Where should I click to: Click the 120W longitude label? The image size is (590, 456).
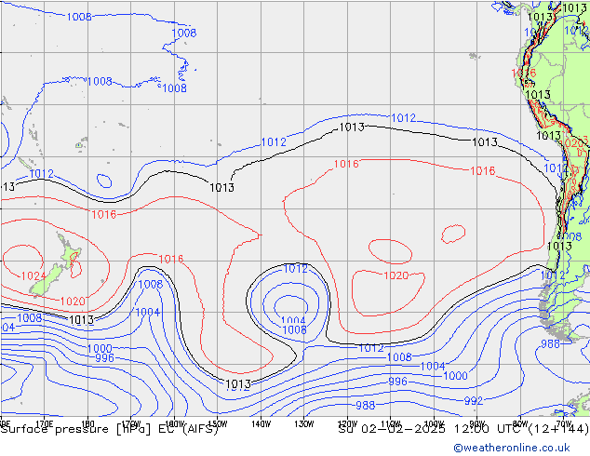pos(347,424)
